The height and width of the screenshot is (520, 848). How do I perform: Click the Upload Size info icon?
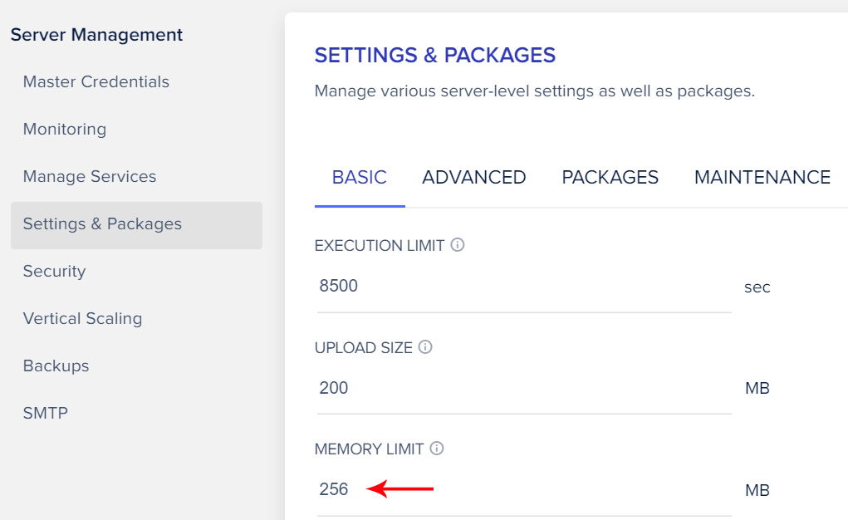[x=425, y=347]
